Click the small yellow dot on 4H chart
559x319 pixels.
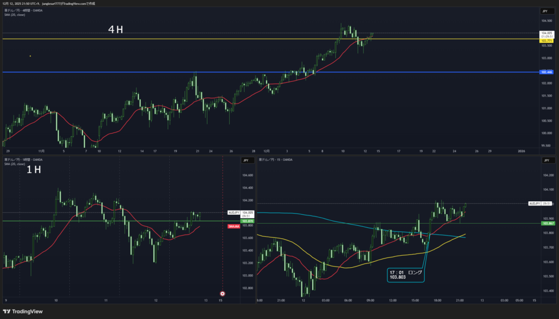(x=30, y=56)
